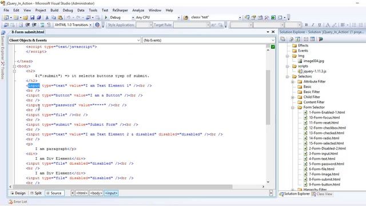The height and width of the screenshot is (206, 366).
Task: Click the <html> tag navigator button
Action: (x=82, y=193)
